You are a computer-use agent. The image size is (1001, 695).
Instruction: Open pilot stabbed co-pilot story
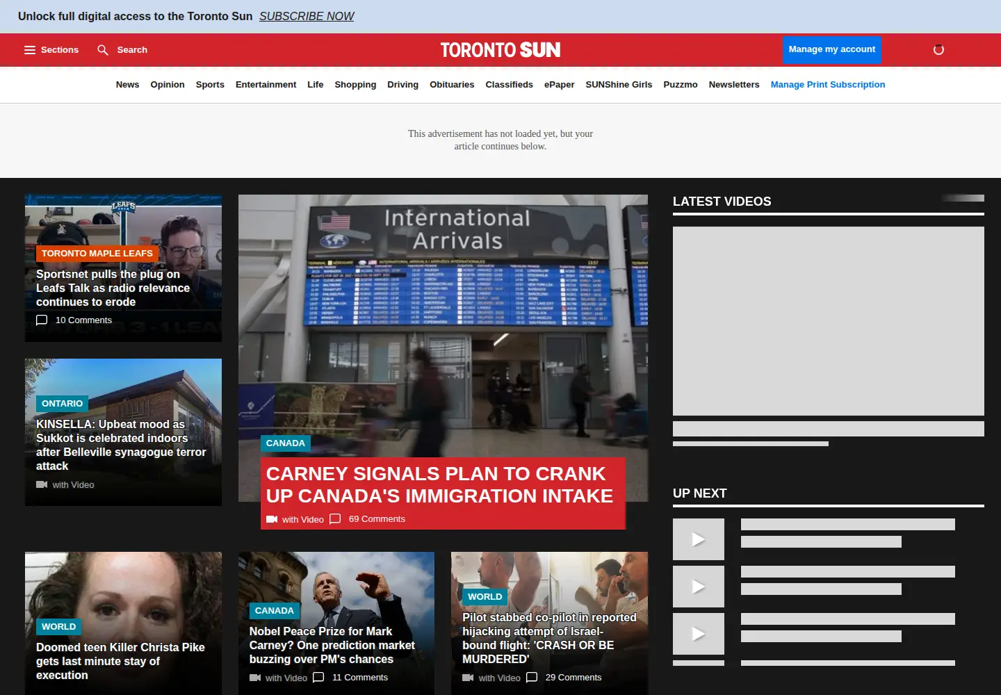[549, 638]
